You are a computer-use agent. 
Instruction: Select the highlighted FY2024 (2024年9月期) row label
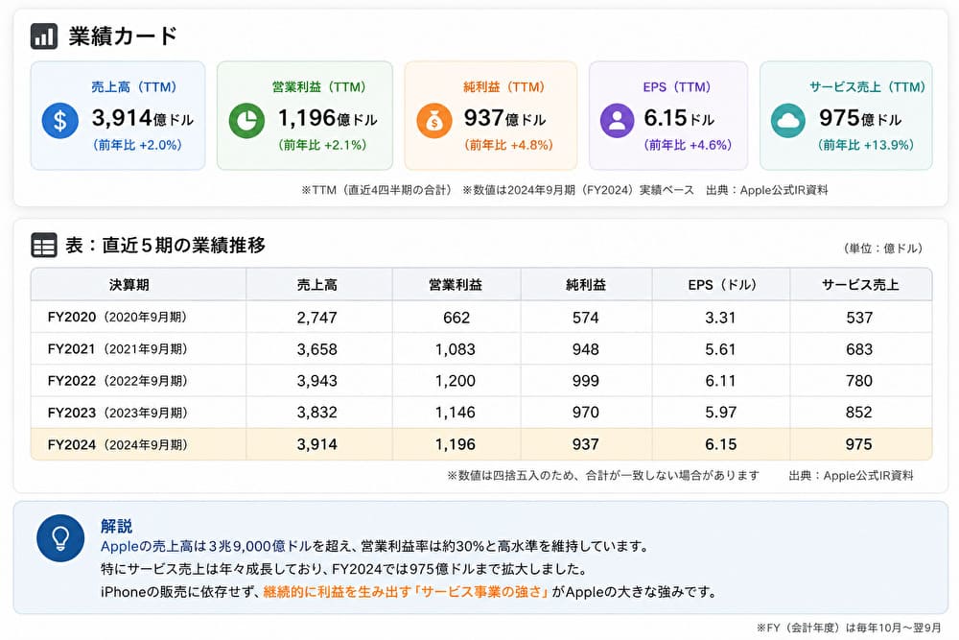pos(117,444)
